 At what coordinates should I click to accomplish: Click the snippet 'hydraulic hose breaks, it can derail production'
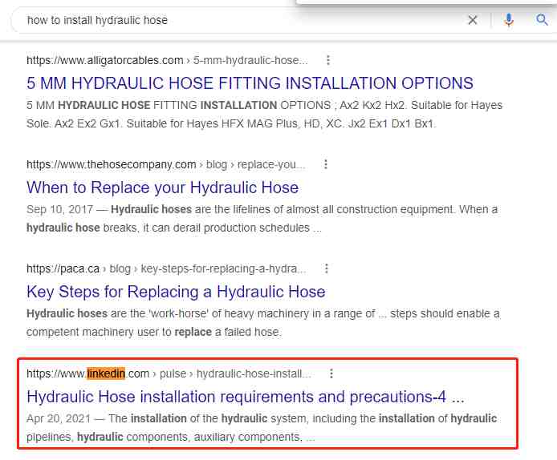(168, 228)
